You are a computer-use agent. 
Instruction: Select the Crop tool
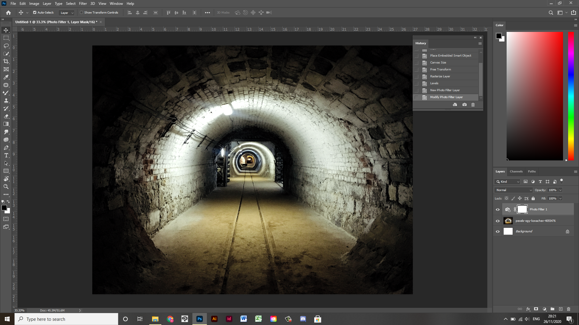click(x=6, y=61)
